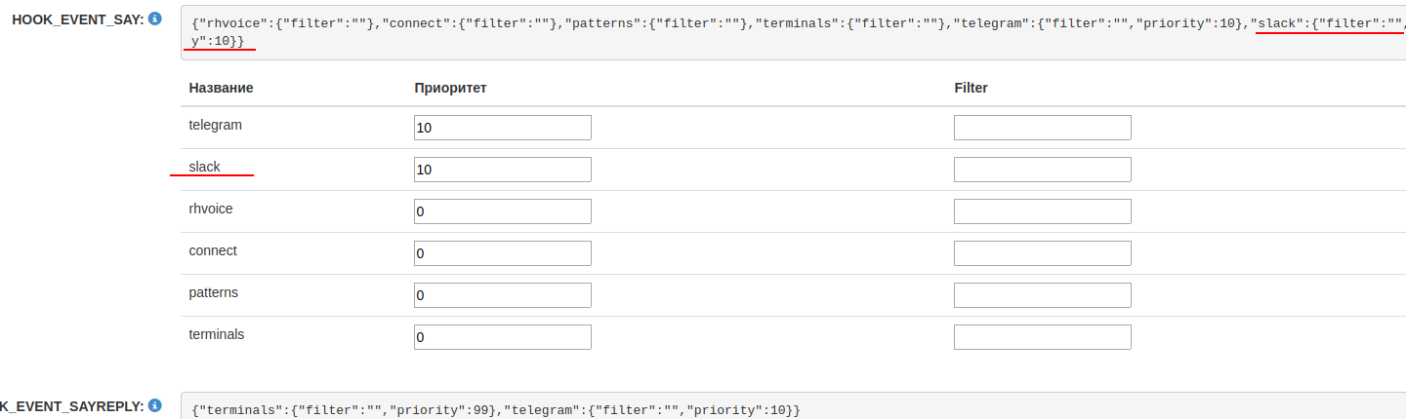1406x419 pixels.
Task: Edit the patterns Filter field
Action: click(1042, 295)
